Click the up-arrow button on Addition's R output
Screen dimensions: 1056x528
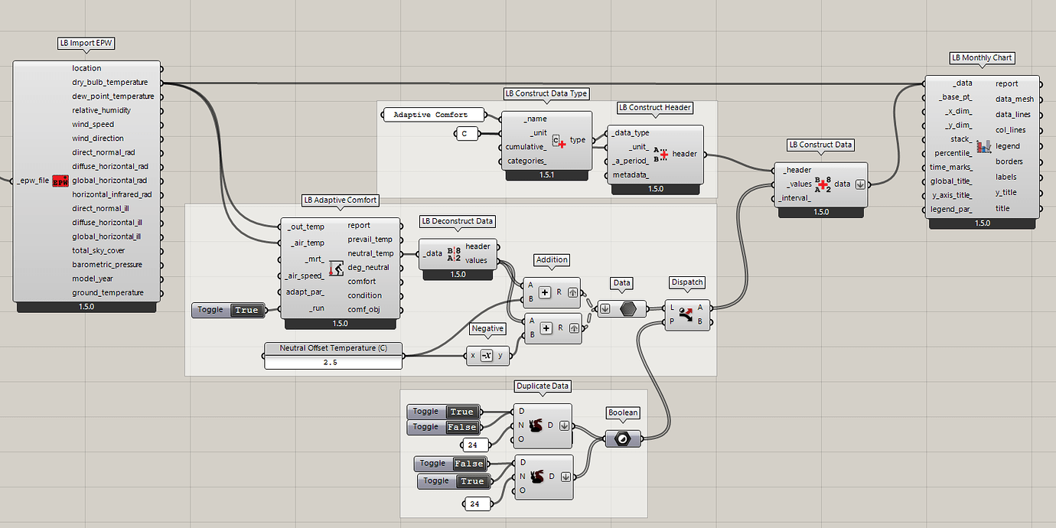(573, 293)
